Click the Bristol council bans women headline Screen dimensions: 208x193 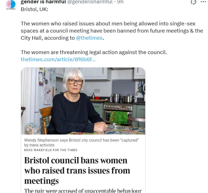tap(76, 170)
